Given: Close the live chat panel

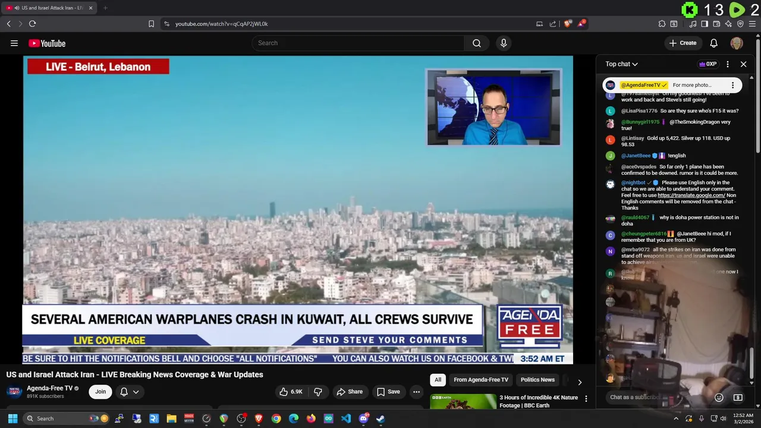Looking at the screenshot, I should coord(743,64).
